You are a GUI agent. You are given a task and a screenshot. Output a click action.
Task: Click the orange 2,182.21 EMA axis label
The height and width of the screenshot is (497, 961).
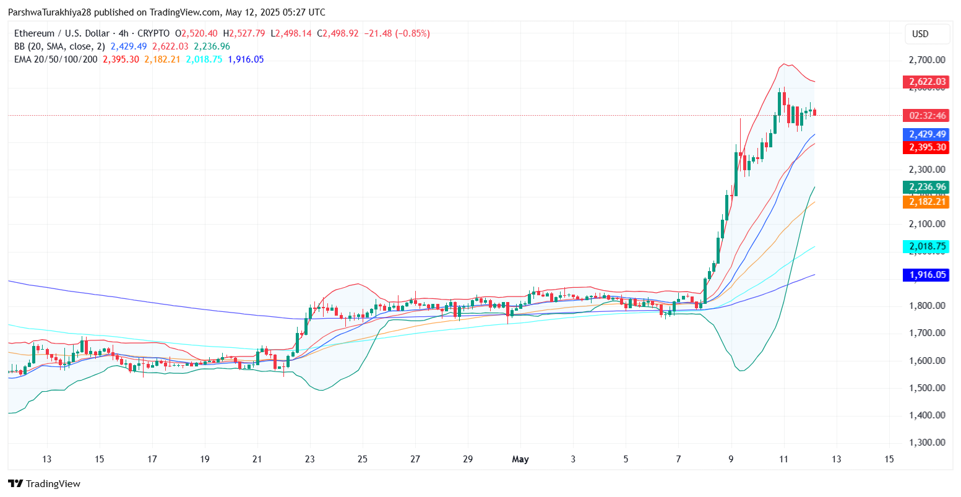click(x=926, y=202)
